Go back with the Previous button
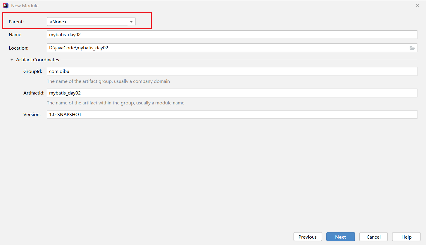 pyautogui.click(x=308, y=237)
